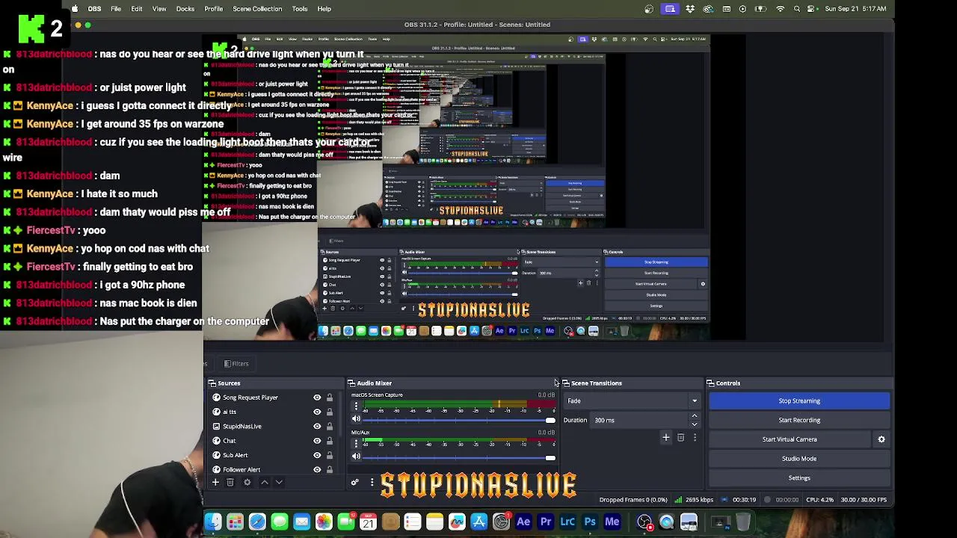
Task: Toggle visibility of Chat source
Action: click(317, 441)
